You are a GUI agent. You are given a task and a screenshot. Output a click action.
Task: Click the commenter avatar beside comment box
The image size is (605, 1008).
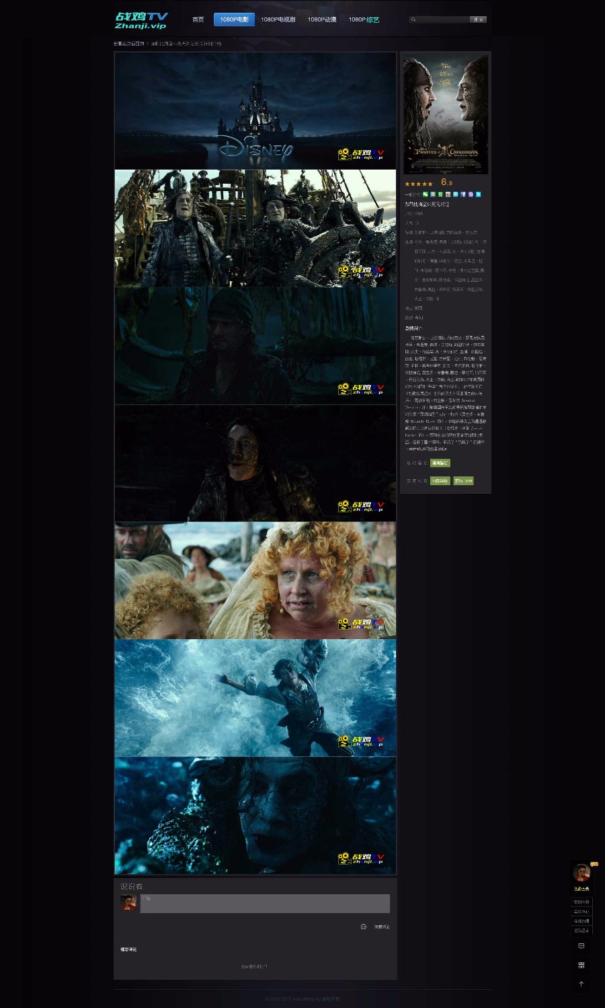(x=128, y=902)
